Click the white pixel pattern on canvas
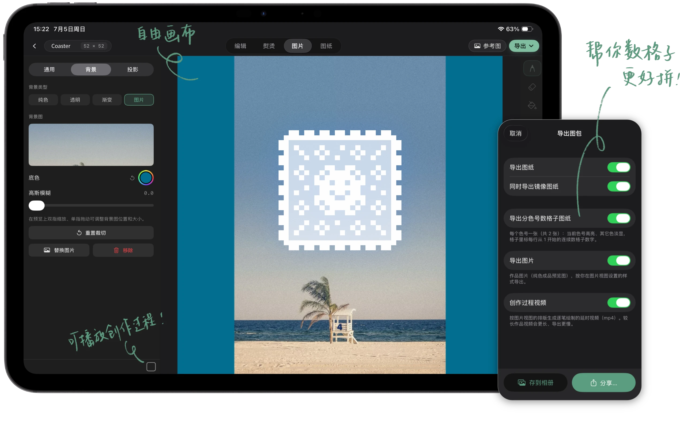Image resolution: width=680 pixels, height=422 pixels. [x=340, y=190]
